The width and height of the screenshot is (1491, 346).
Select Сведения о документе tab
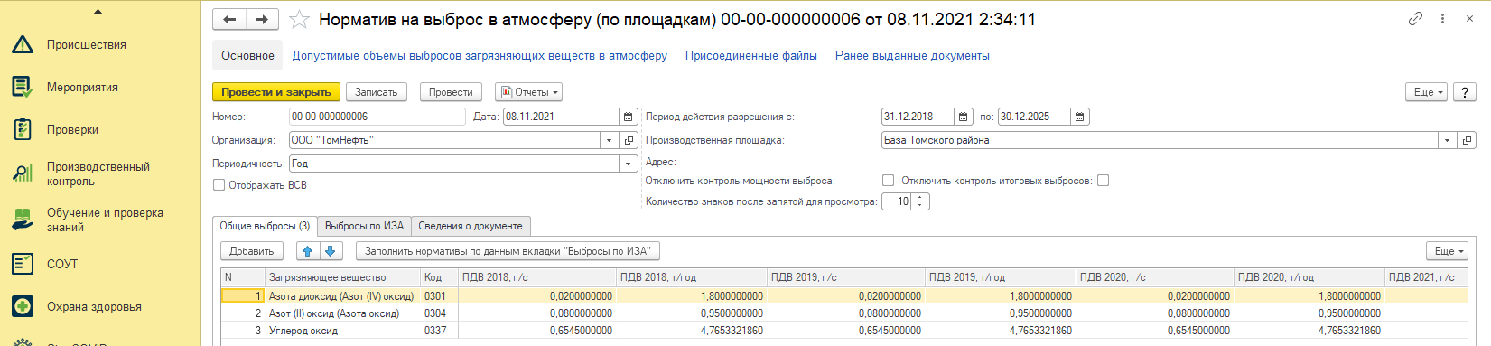pos(471,226)
